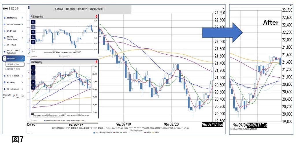This screenshot has width=296, height=145.
Task: Click the 96/09/04 date label in After panel
Action: pyautogui.click(x=240, y=125)
